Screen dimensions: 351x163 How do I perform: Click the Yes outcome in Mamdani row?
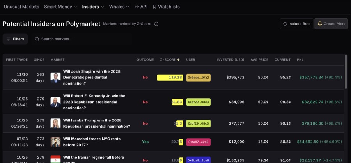(145, 142)
